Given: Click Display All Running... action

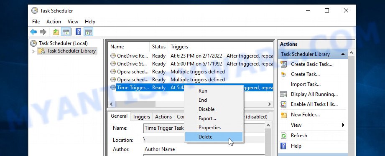Looking at the screenshot, I should (314, 94).
